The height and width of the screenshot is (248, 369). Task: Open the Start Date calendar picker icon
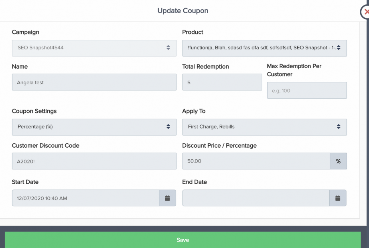[x=168, y=198]
